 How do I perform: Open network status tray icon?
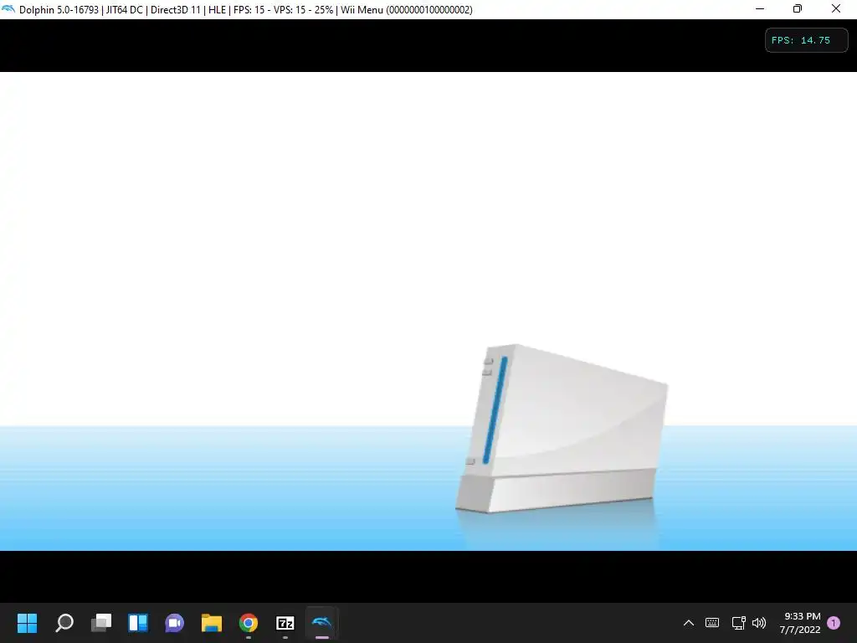[x=738, y=623]
